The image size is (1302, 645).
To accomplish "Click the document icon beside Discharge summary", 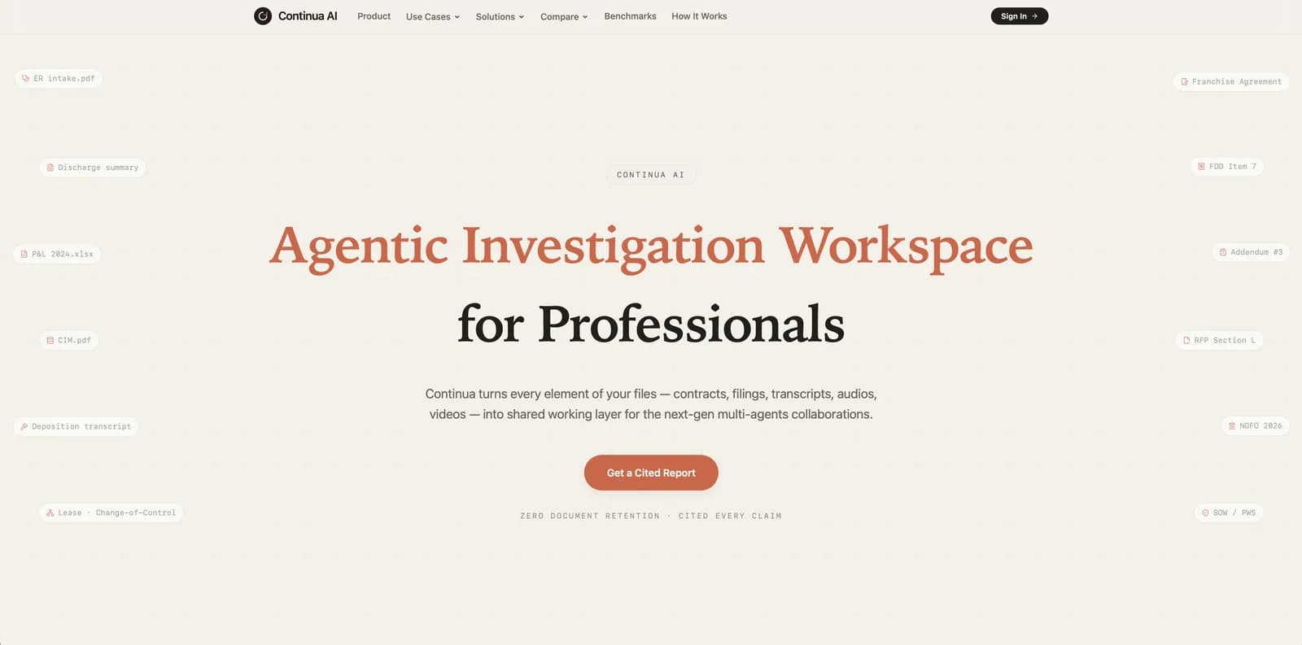I will (x=50, y=168).
